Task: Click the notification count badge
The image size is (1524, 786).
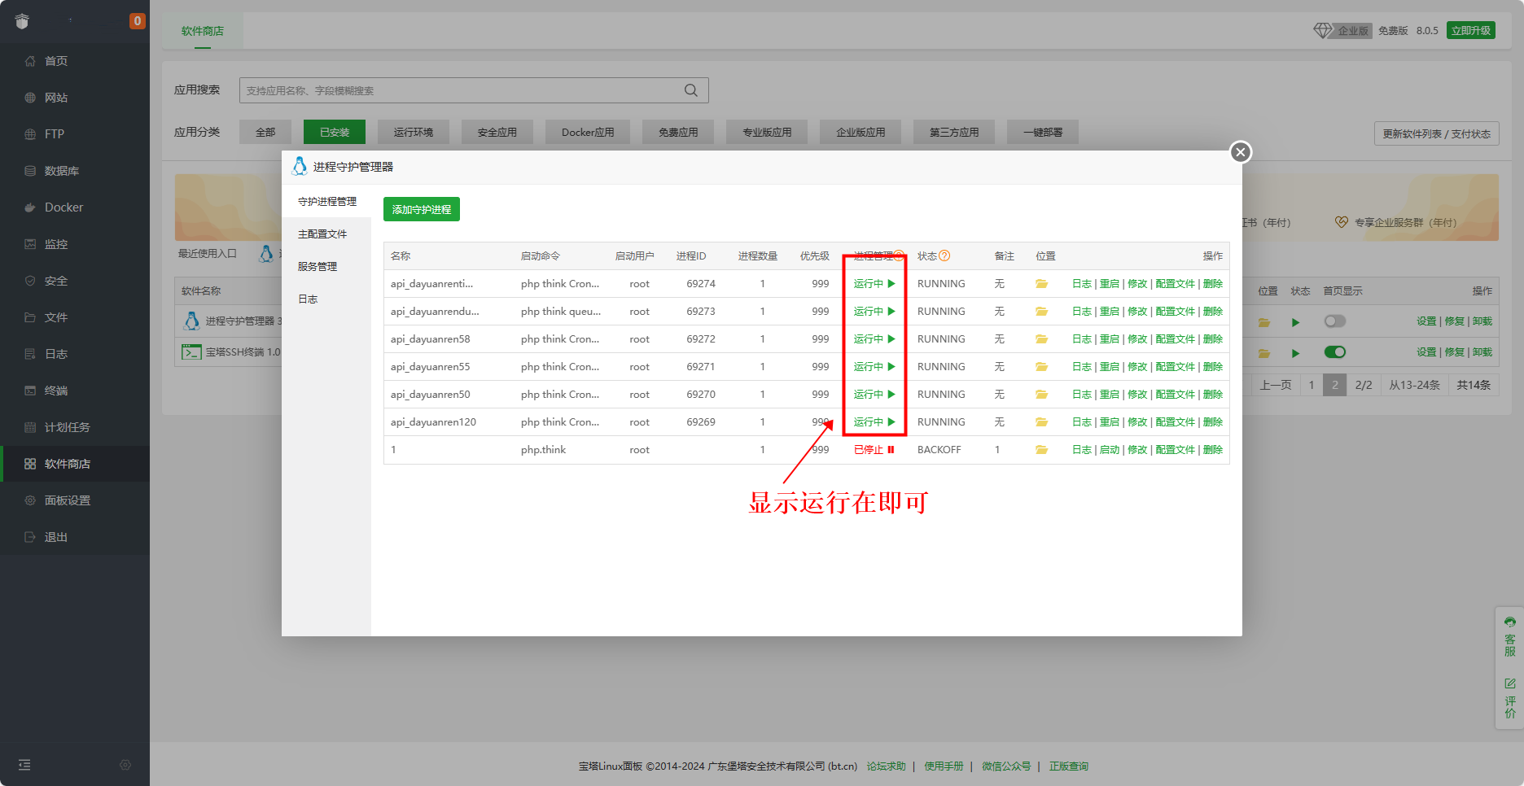Action: point(137,21)
